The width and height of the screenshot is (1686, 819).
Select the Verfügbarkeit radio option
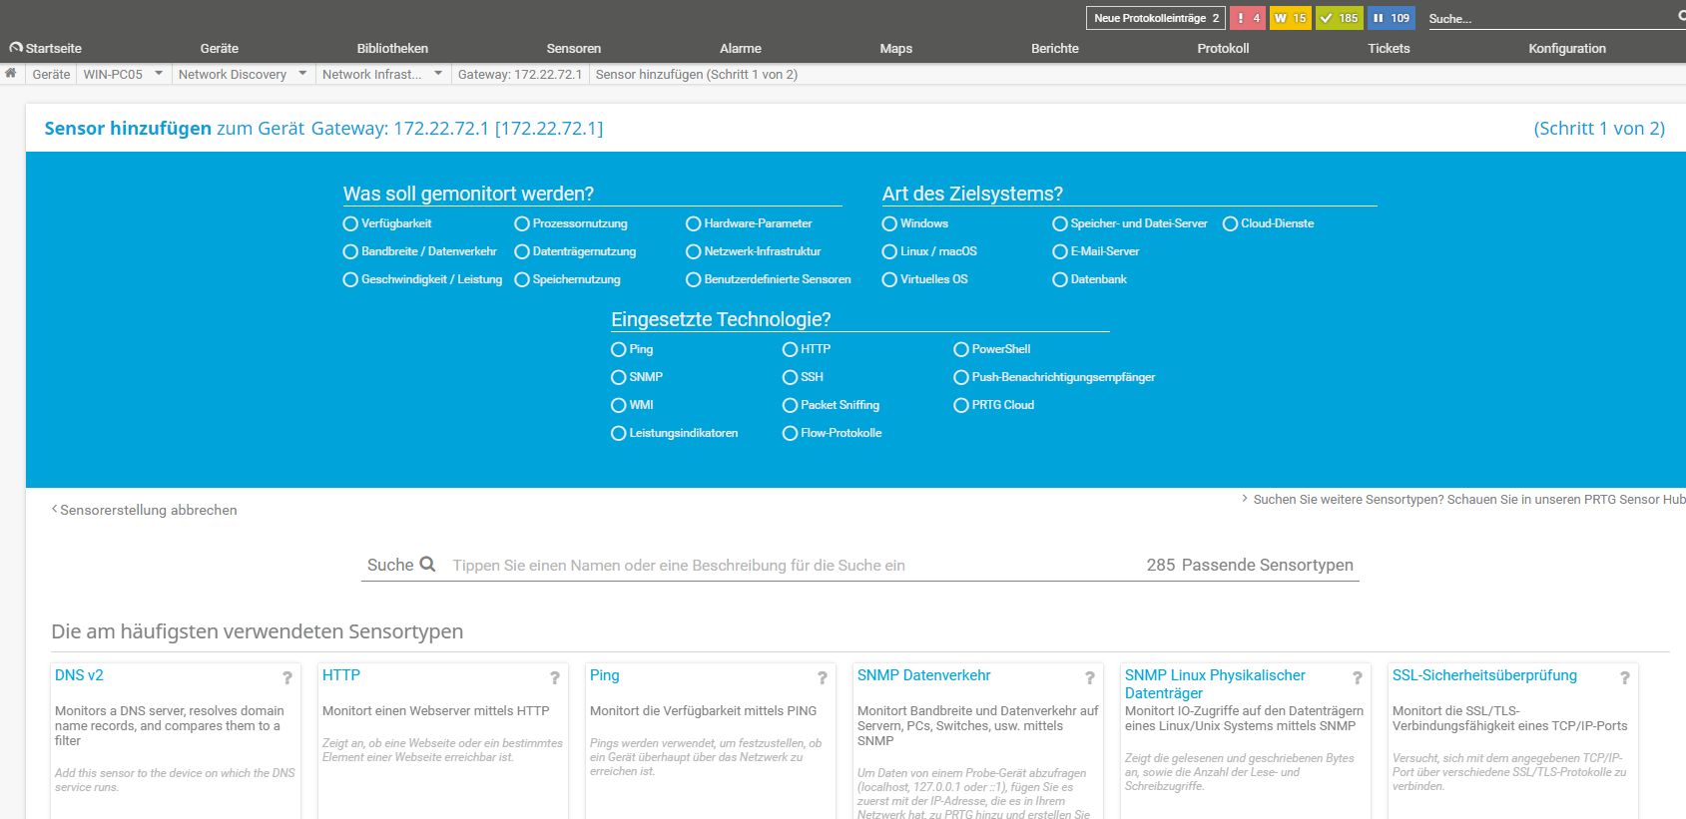click(x=350, y=224)
